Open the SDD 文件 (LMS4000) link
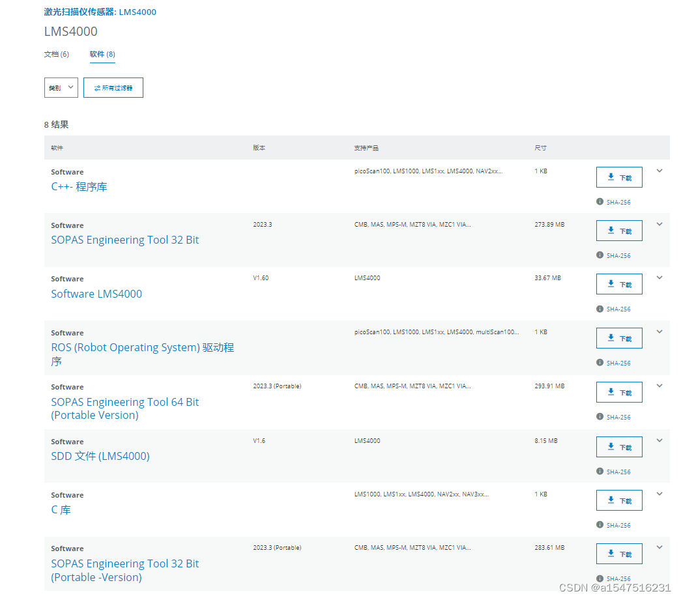This screenshot has height=598, width=681. click(x=100, y=457)
